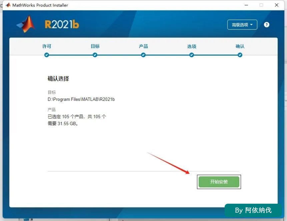Screen dimensions: 287x221
Task: Select the 确认 step label
Action: point(240,46)
